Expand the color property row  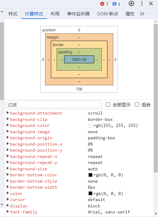tap(8, 193)
